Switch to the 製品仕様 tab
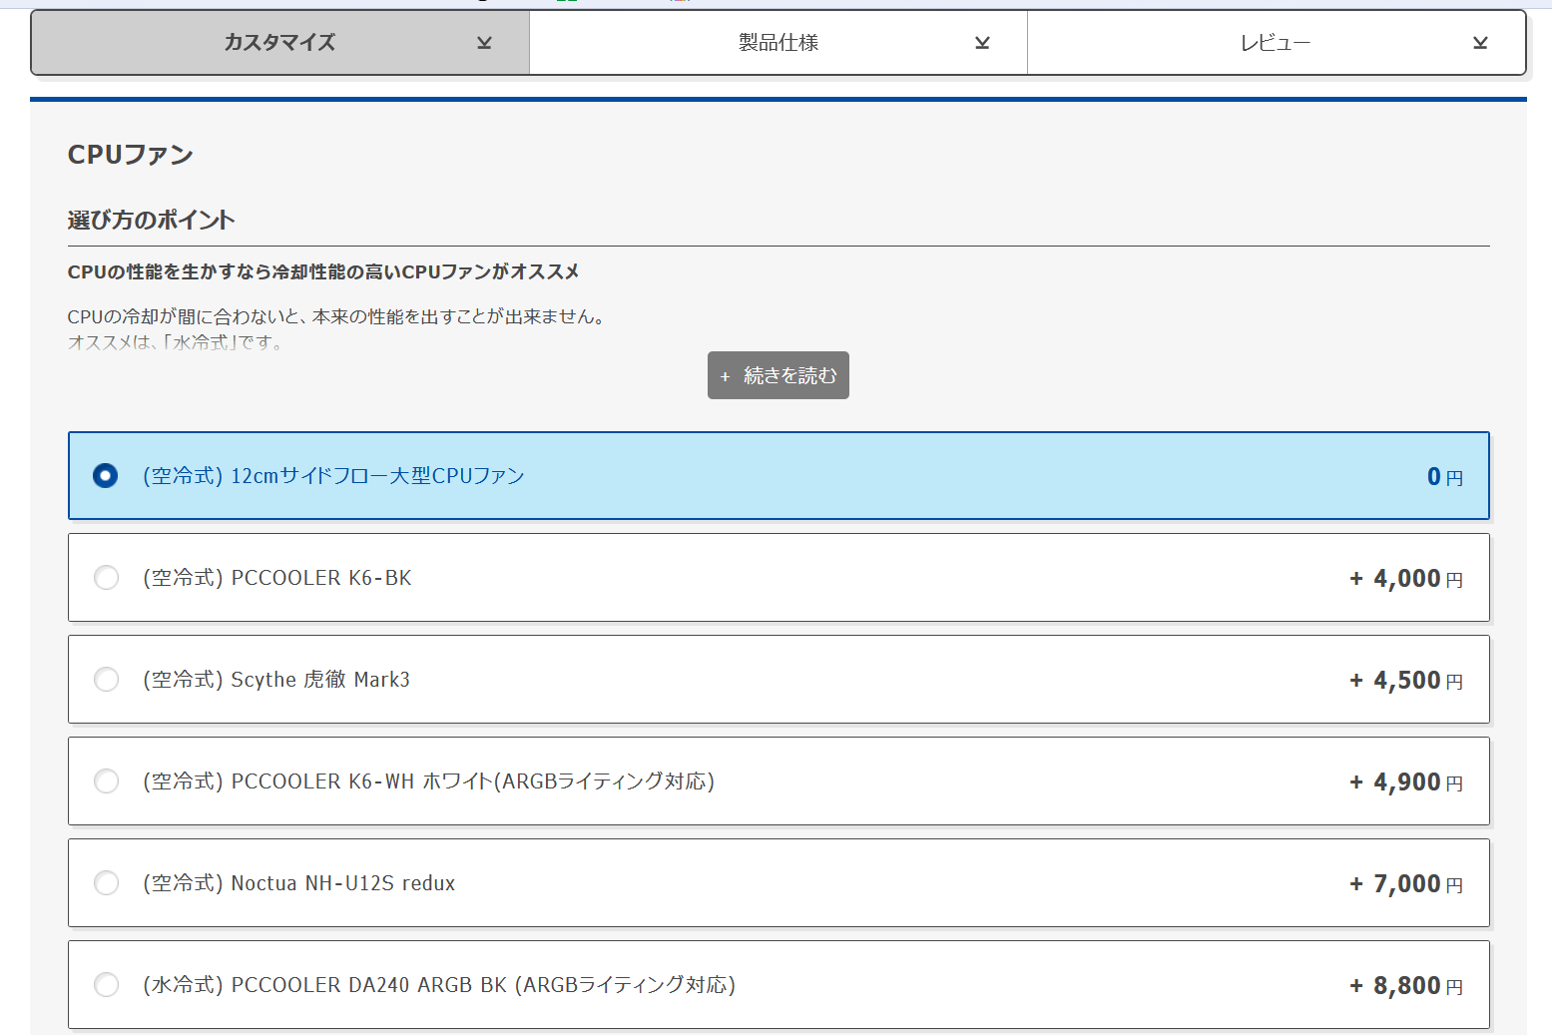Screen dimensions: 1552x1035 (x=777, y=43)
